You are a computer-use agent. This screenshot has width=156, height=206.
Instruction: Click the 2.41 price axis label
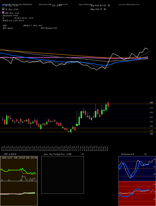(x=151, y=117)
